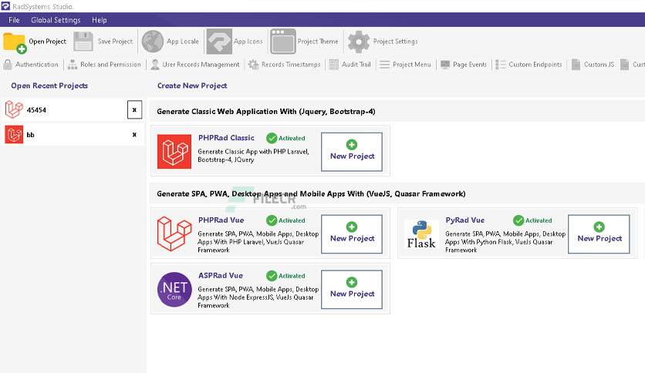Viewport: 645px width, 373px height.
Task: Click the Roles and Permission hierarchy icon
Action: click(x=73, y=65)
